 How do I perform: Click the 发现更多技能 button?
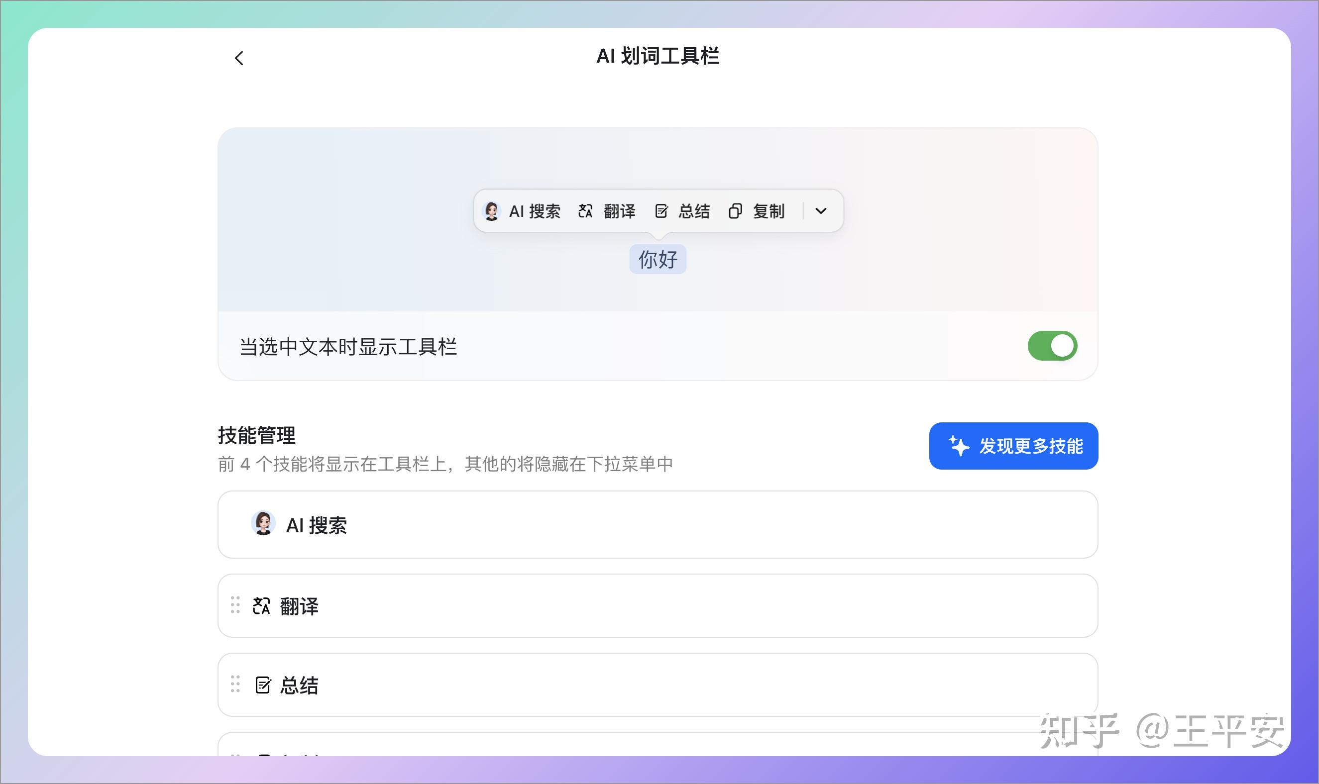1013,446
